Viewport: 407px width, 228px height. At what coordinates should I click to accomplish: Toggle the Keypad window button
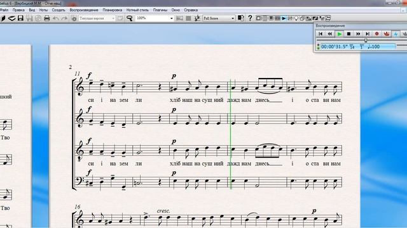[265, 18]
